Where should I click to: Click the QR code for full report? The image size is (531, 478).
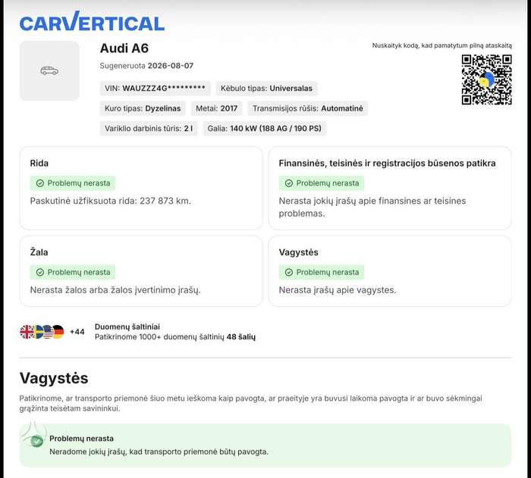point(486,80)
